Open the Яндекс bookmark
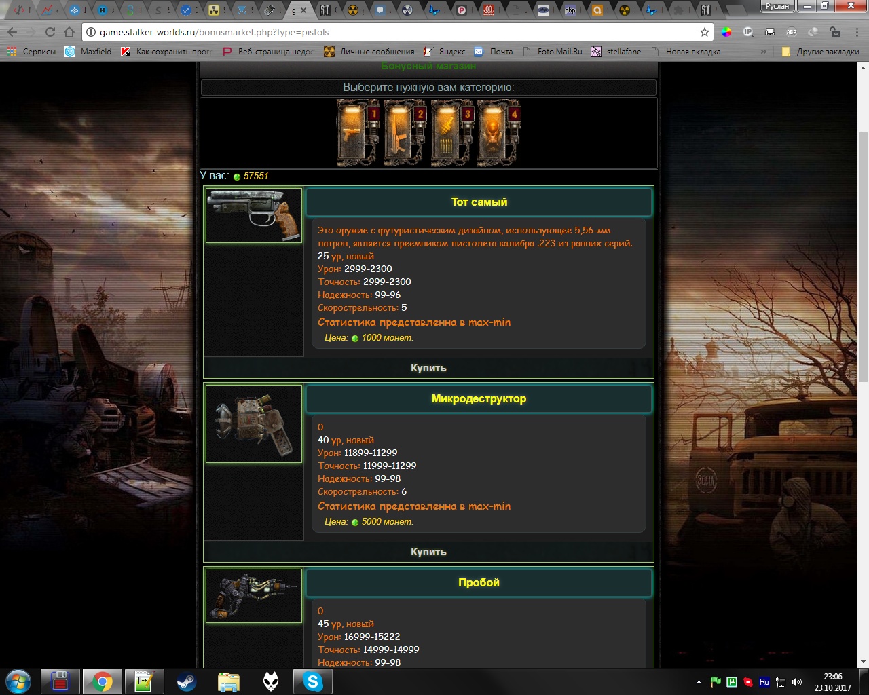Screen dimensions: 869x695 (445, 52)
